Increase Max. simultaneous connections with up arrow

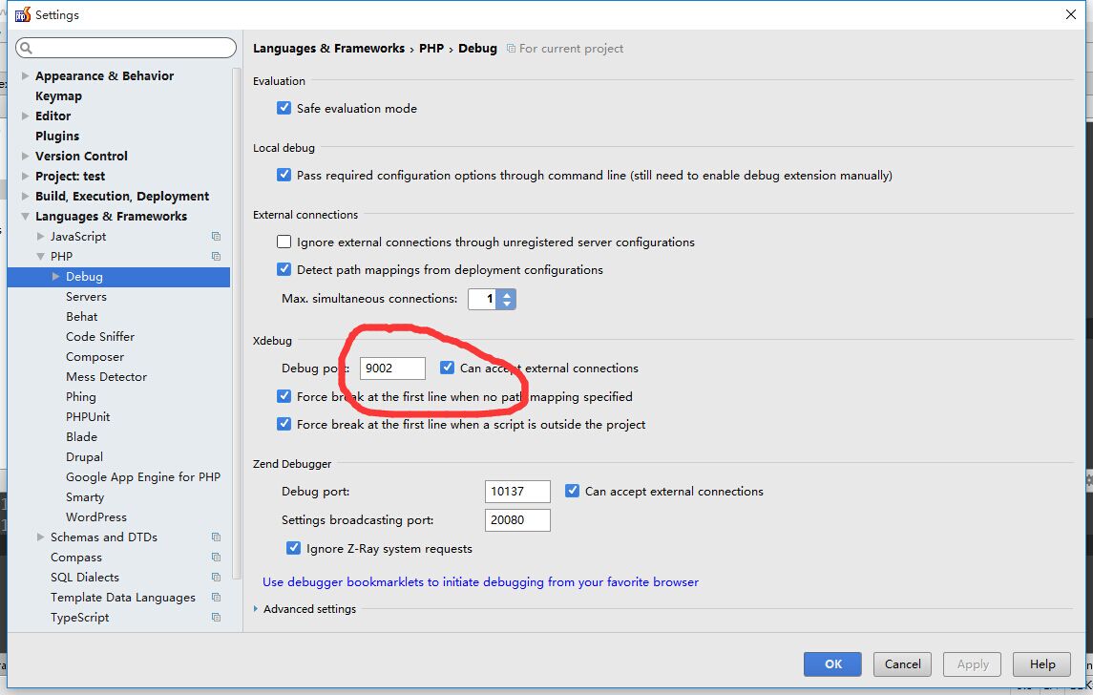507,294
